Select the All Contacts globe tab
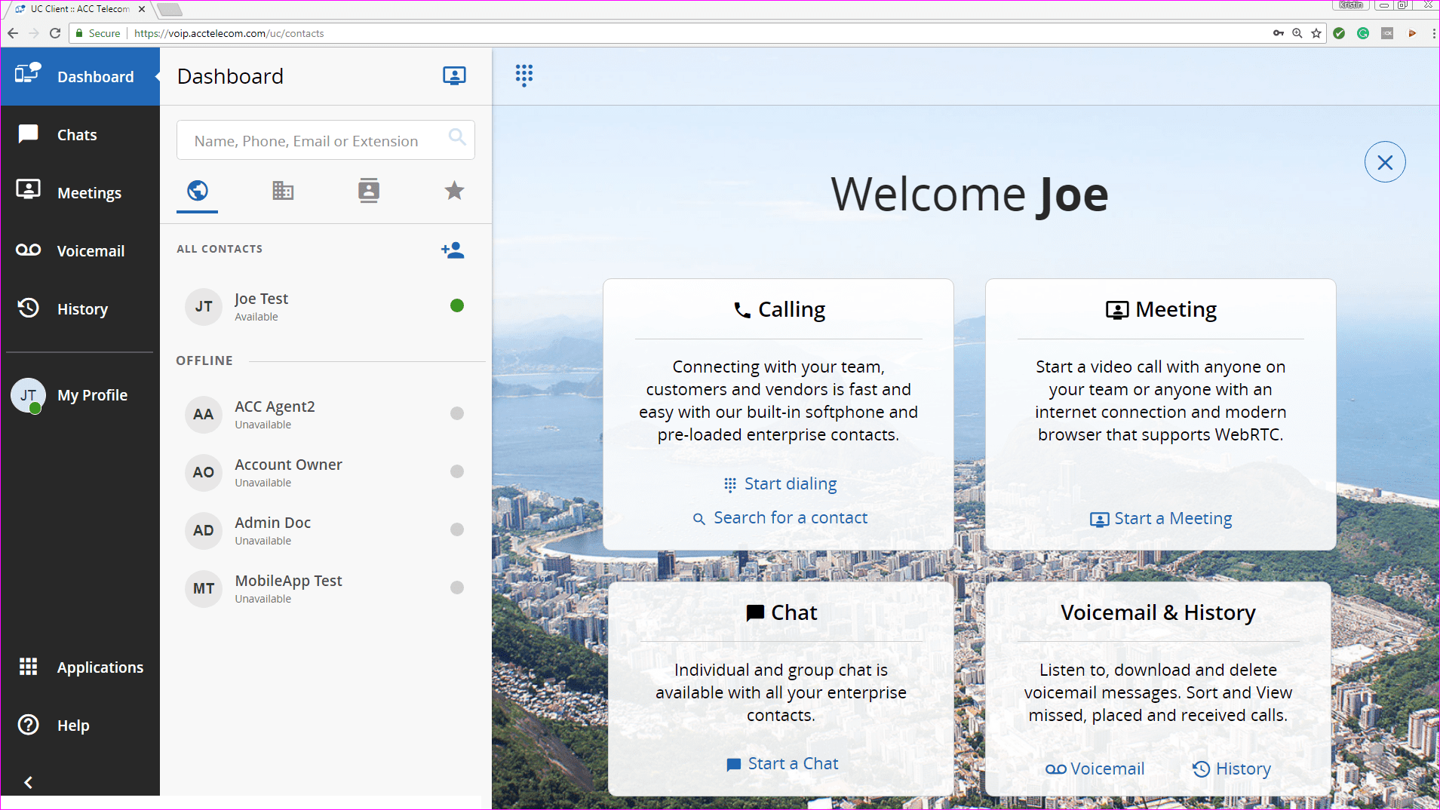The image size is (1440, 810). click(x=198, y=191)
